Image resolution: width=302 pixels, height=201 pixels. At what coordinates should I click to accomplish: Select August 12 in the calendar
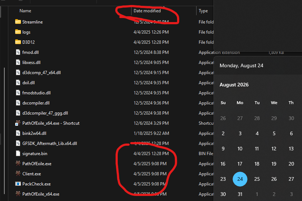(274, 149)
